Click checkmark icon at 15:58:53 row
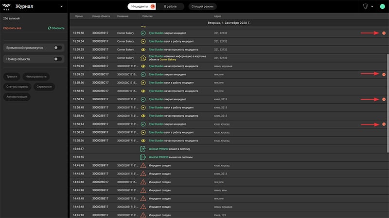The image size is (389, 218). coord(143,99)
